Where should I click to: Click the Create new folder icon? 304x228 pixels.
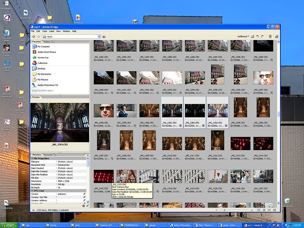pos(252,36)
